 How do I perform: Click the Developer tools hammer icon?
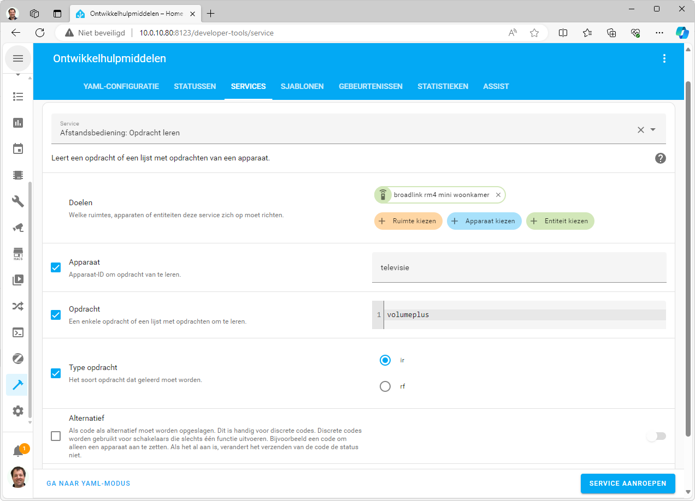[18, 385]
